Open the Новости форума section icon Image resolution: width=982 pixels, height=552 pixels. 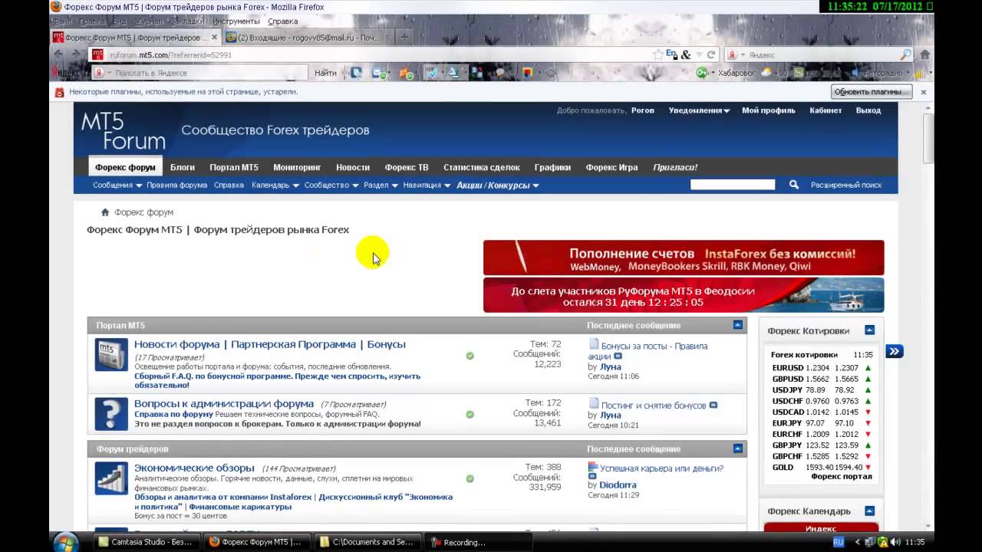tap(111, 355)
